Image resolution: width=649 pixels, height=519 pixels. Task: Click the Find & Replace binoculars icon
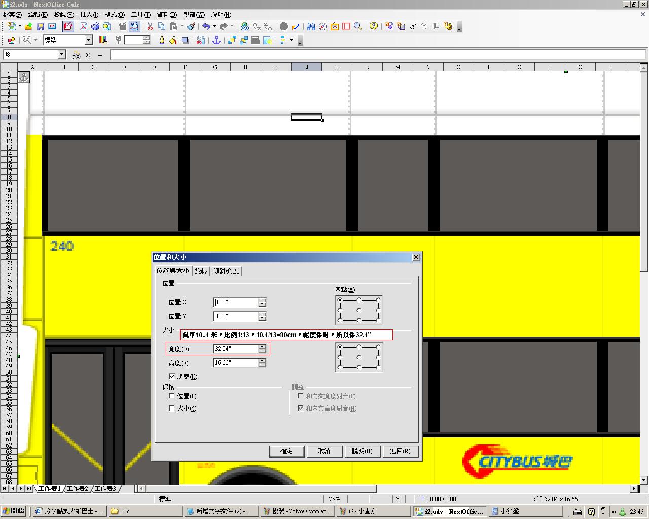tap(311, 26)
